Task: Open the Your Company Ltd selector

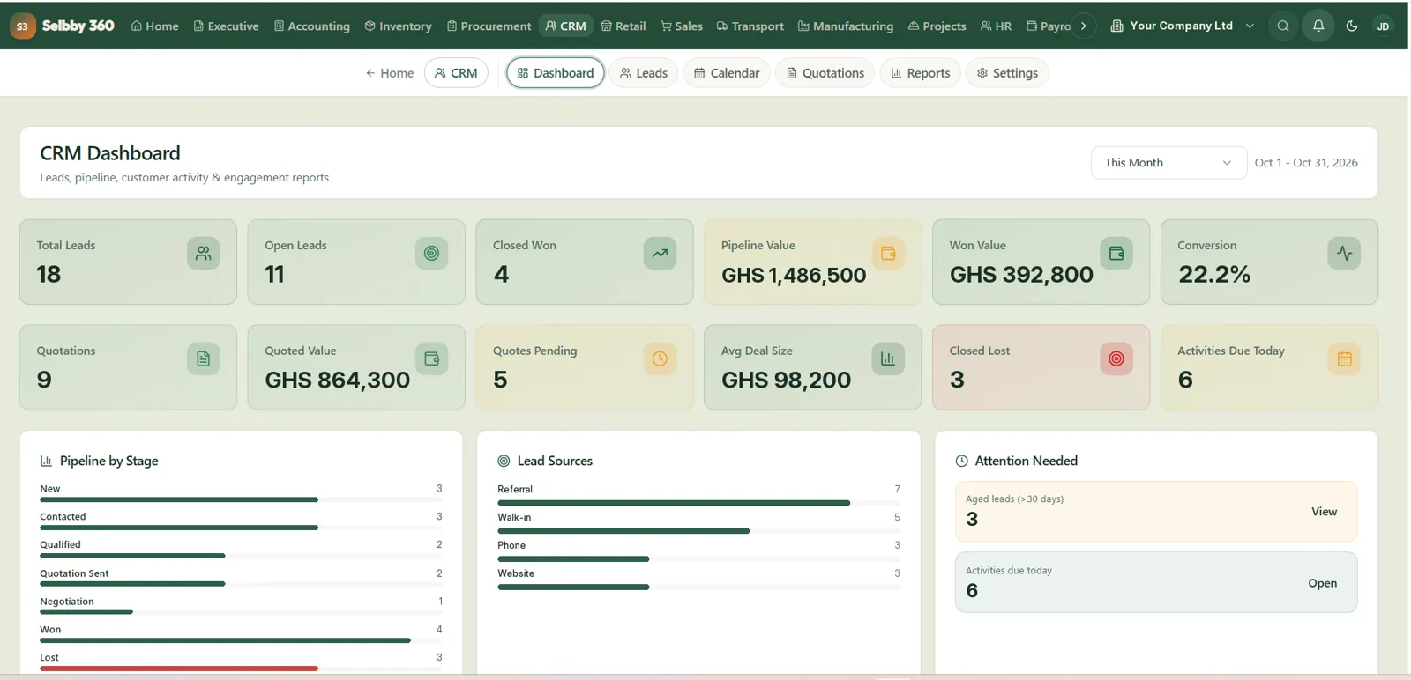Action: coord(1182,26)
